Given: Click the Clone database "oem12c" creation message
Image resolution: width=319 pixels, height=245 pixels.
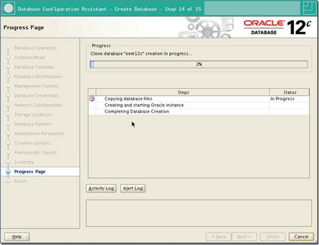Looking at the screenshot, I should click(x=141, y=54).
